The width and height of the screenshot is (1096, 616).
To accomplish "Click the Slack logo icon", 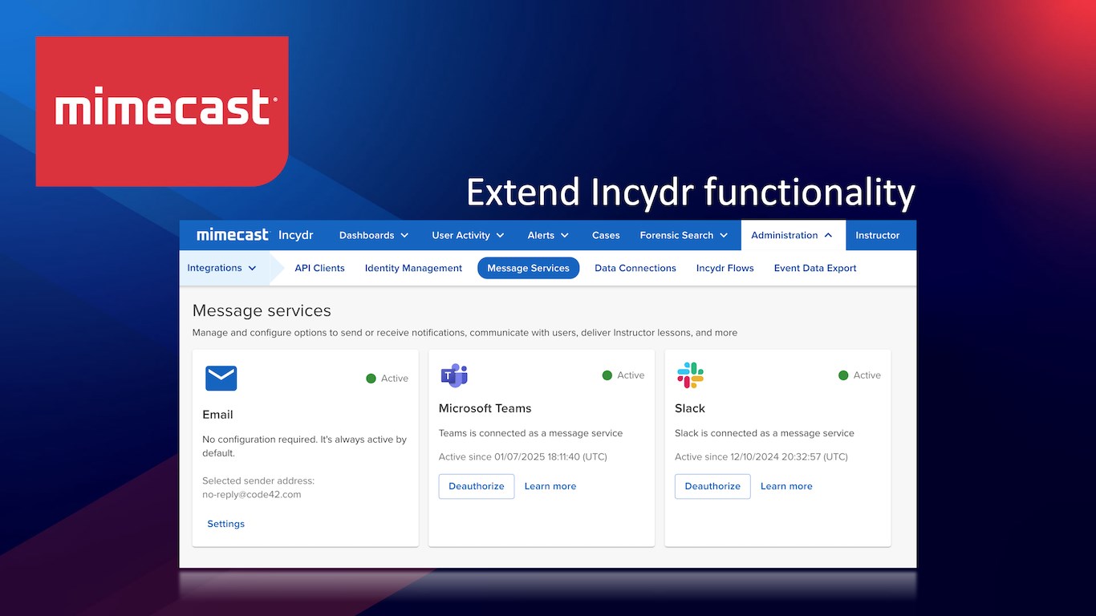I will click(690, 375).
